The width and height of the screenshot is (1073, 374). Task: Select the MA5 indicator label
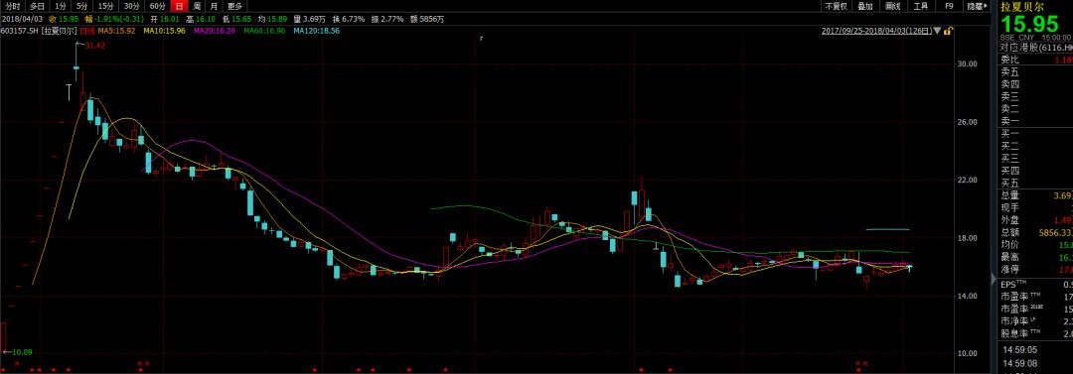(x=116, y=31)
